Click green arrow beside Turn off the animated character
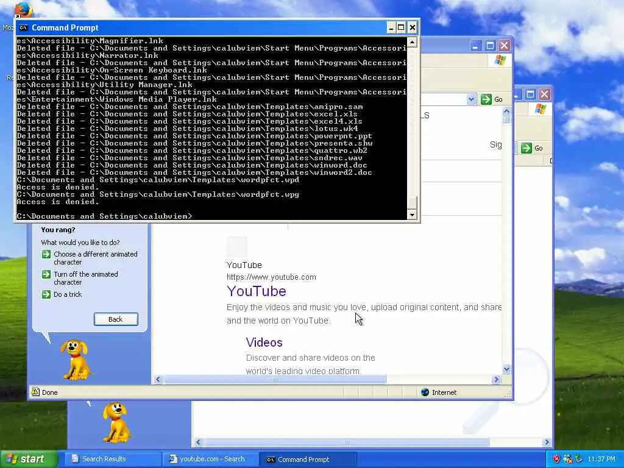The height and width of the screenshot is (468, 624). tap(46, 274)
